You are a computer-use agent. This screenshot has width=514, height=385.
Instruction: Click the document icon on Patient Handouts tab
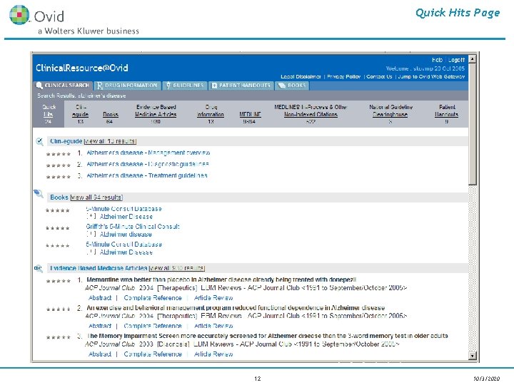tap(214, 86)
